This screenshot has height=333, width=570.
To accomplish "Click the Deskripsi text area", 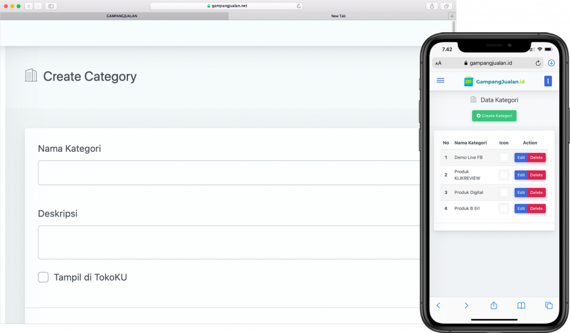I will pyautogui.click(x=228, y=242).
